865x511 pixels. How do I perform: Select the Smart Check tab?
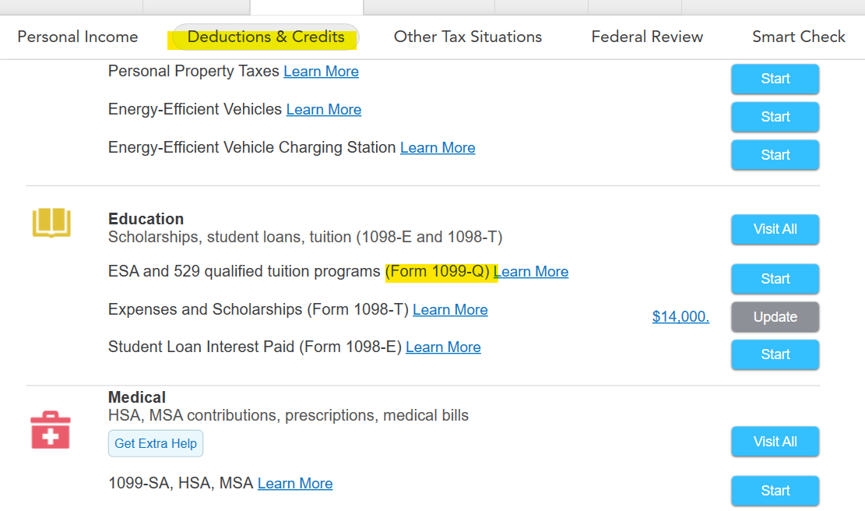click(x=798, y=37)
